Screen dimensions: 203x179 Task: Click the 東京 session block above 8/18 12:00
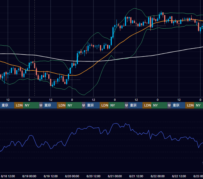[7, 105]
